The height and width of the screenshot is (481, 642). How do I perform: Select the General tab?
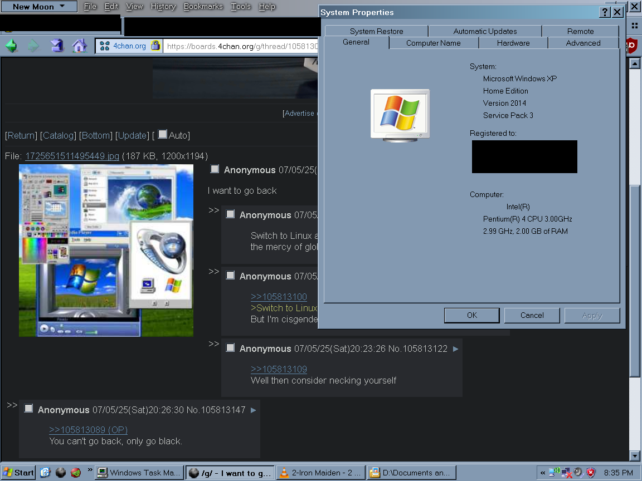(356, 42)
